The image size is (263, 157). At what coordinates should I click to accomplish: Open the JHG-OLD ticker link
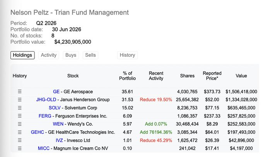point(46,100)
